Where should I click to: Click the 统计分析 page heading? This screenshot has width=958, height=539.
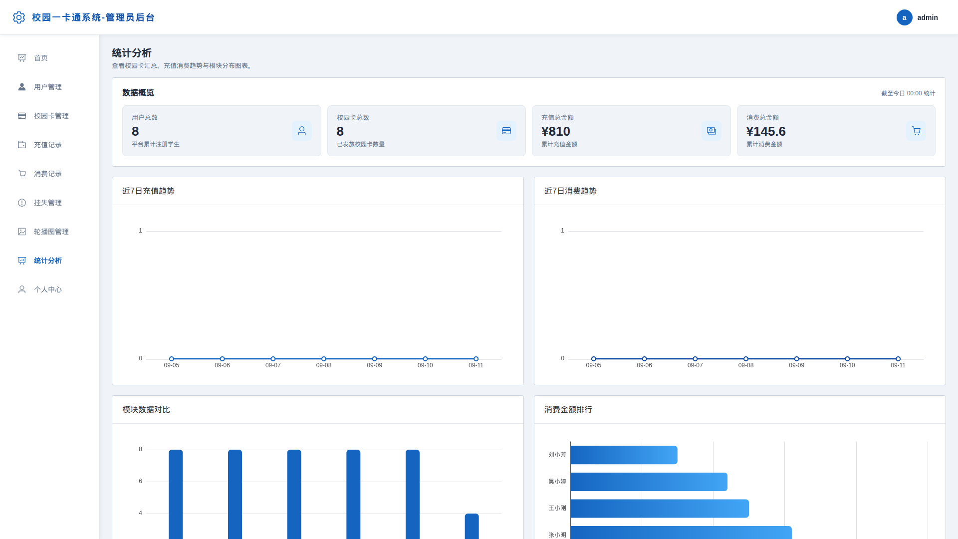click(x=132, y=53)
